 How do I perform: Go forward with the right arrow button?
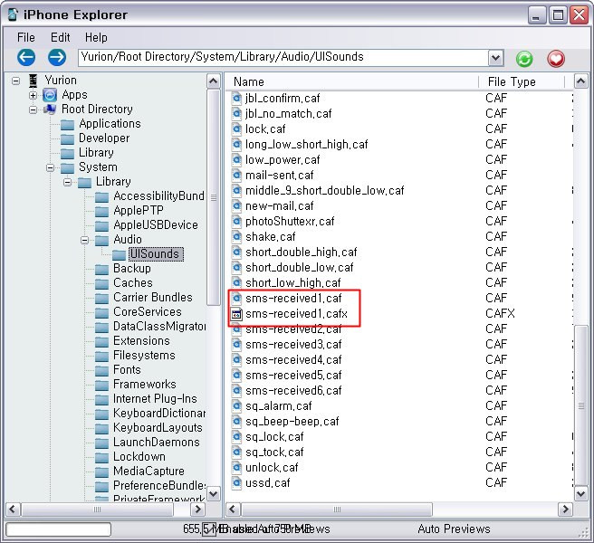click(x=57, y=58)
